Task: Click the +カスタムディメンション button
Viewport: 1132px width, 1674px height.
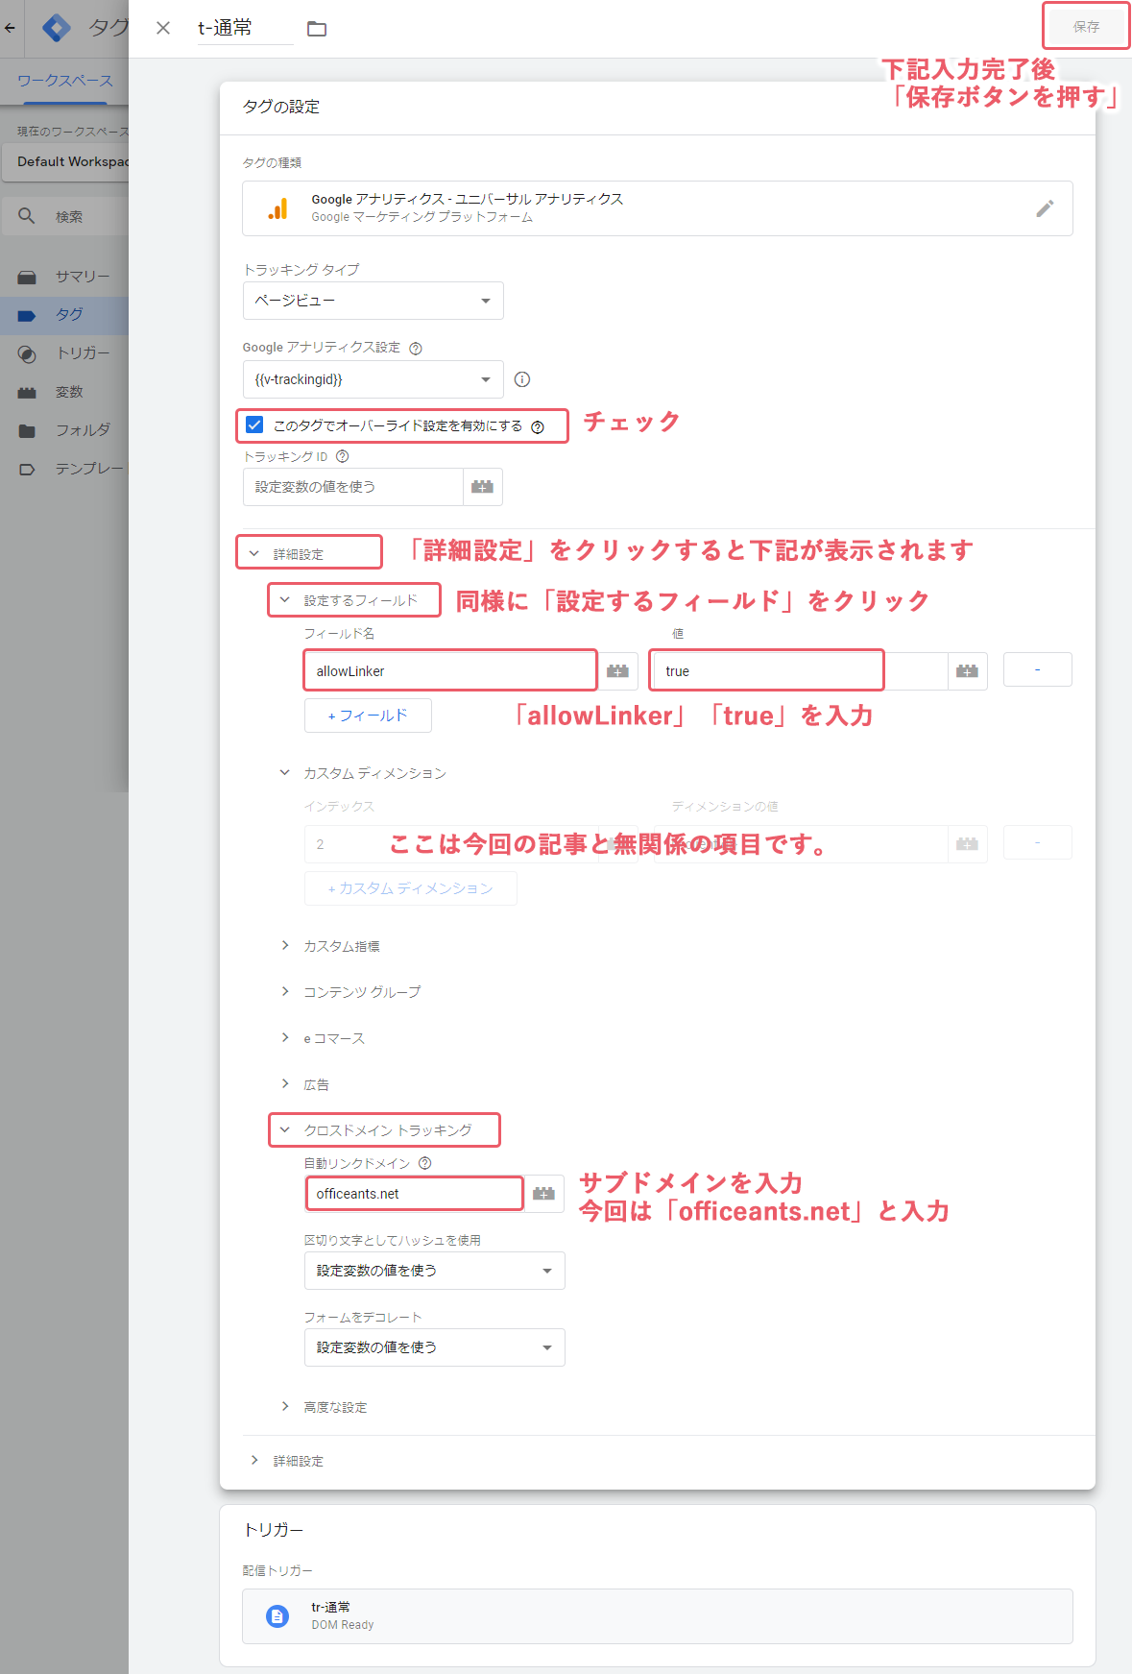Action: pyautogui.click(x=411, y=888)
